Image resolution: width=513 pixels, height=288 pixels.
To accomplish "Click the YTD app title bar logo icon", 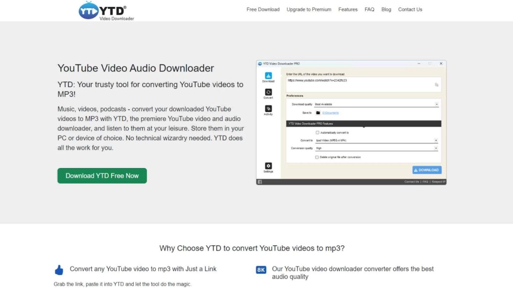I will 260,63.
